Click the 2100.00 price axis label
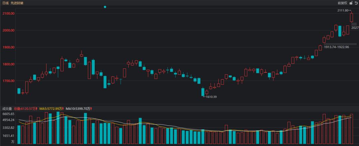 [8, 14]
